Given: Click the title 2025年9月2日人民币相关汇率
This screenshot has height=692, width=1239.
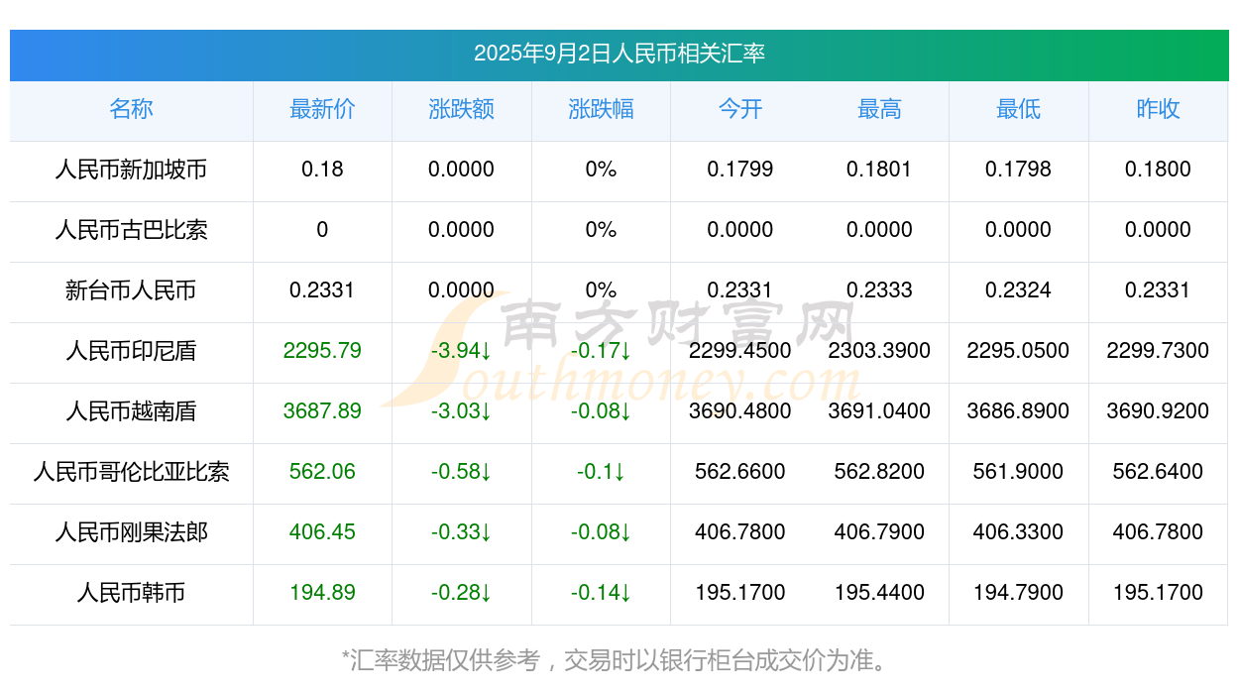Looking at the screenshot, I should [619, 54].
